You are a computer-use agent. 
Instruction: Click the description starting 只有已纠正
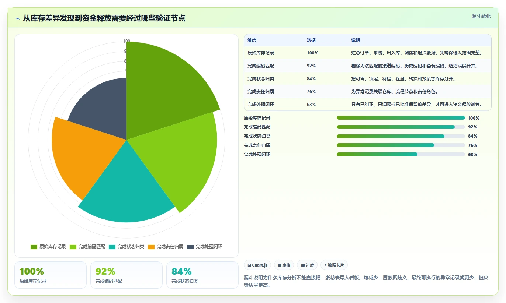[417, 105]
